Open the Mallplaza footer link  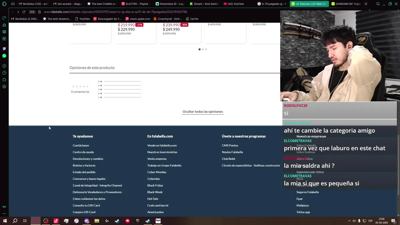point(302,205)
